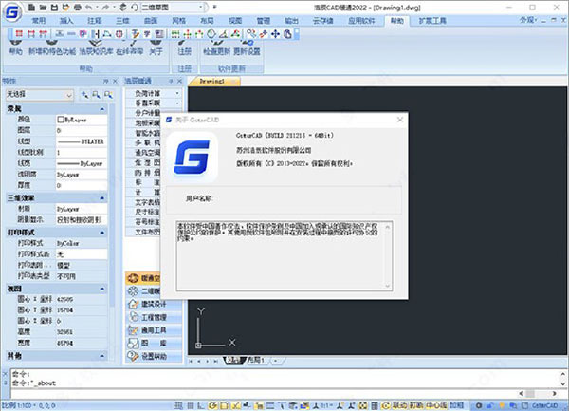Switch to the 布局1 layout tab

256,361
